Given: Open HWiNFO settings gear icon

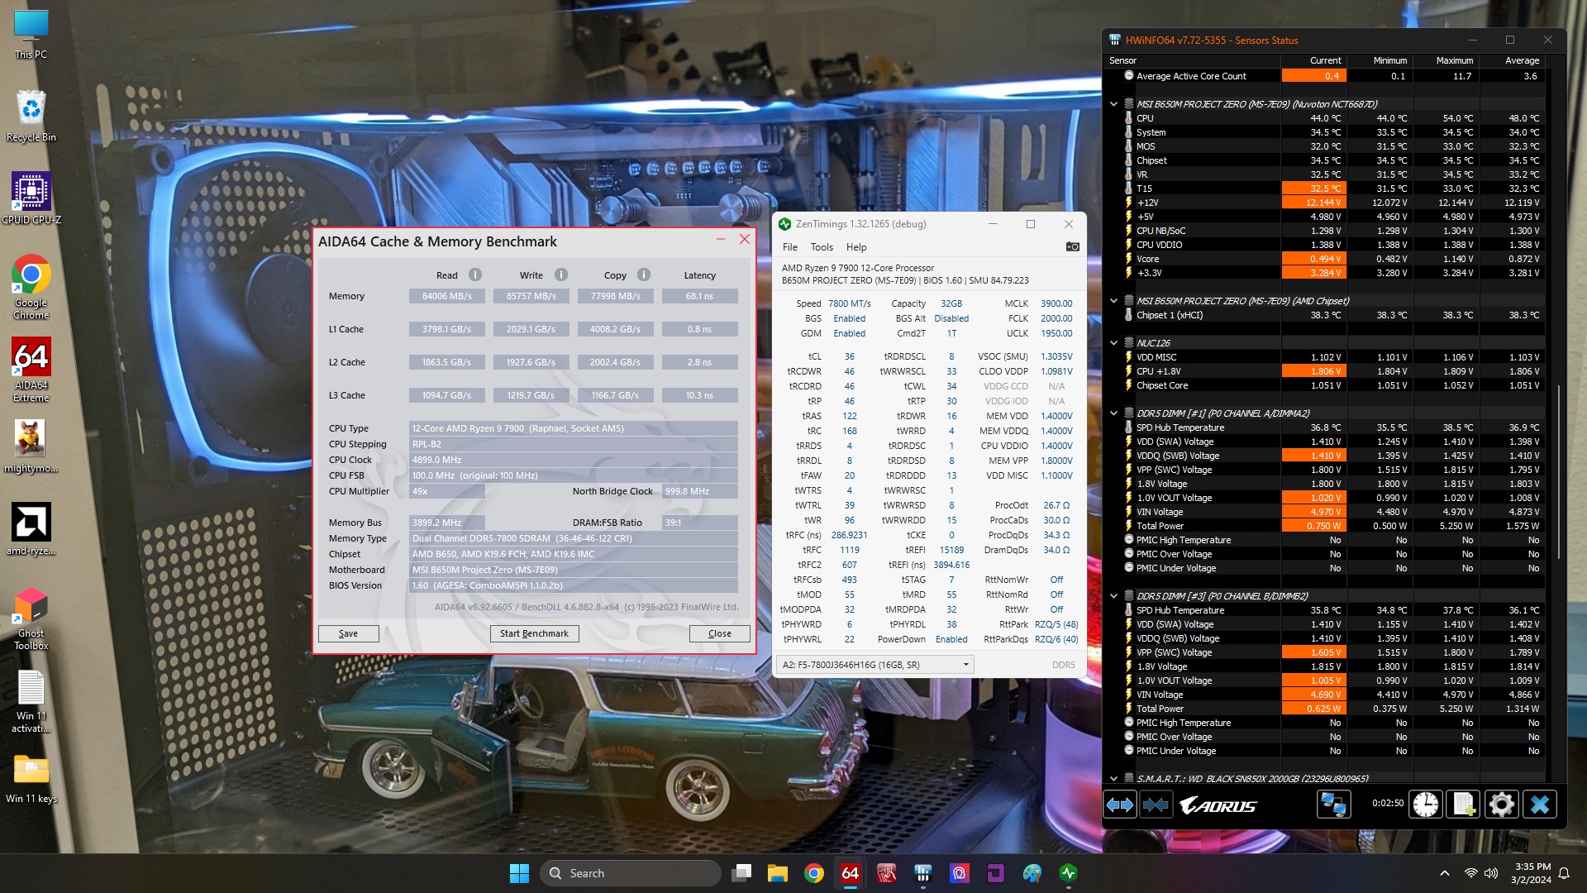Looking at the screenshot, I should click(x=1501, y=804).
